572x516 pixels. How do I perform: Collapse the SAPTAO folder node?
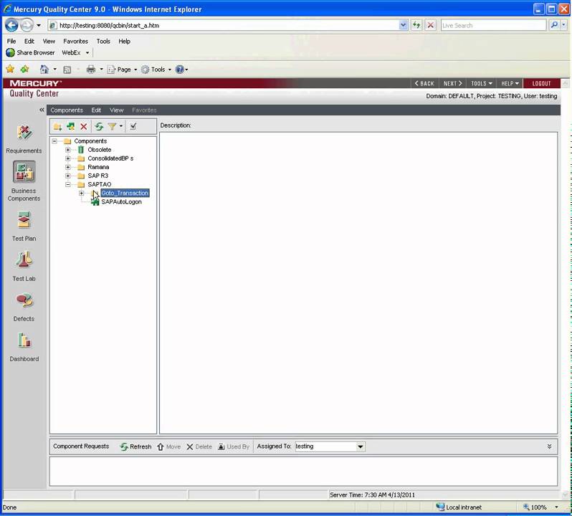(x=68, y=184)
